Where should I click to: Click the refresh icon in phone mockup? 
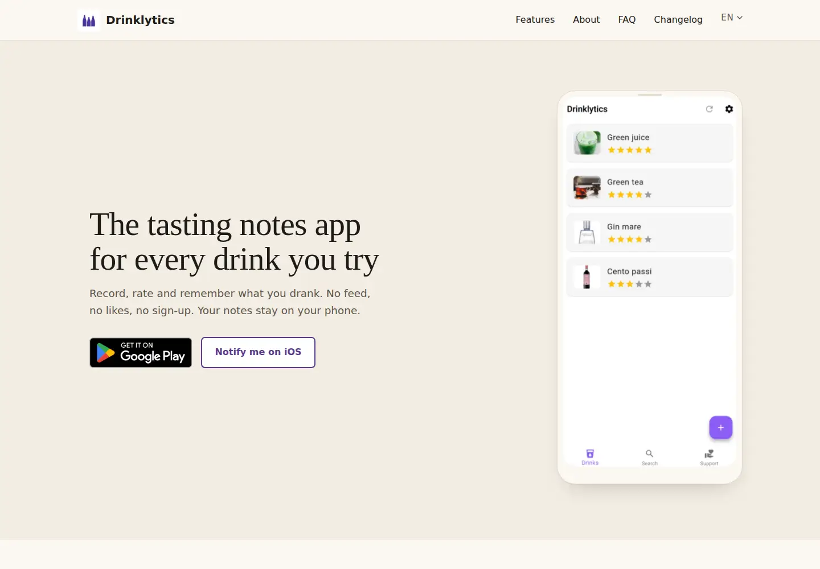(709, 109)
